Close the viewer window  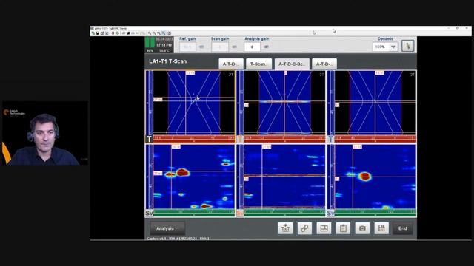[x=467, y=28]
